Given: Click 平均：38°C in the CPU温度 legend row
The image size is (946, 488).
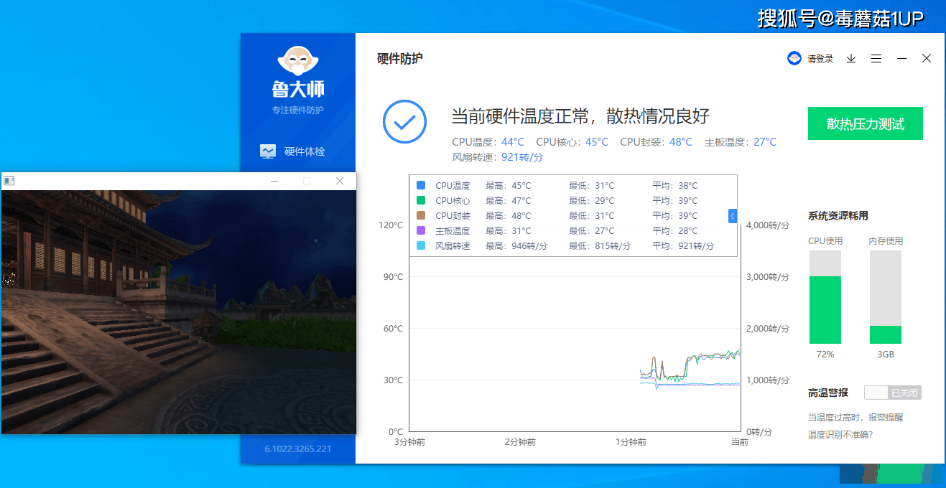Looking at the screenshot, I should [675, 185].
